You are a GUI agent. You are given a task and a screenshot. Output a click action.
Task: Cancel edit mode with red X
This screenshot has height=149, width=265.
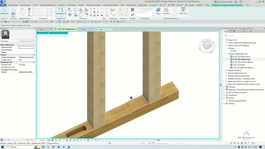[x=132, y=10]
